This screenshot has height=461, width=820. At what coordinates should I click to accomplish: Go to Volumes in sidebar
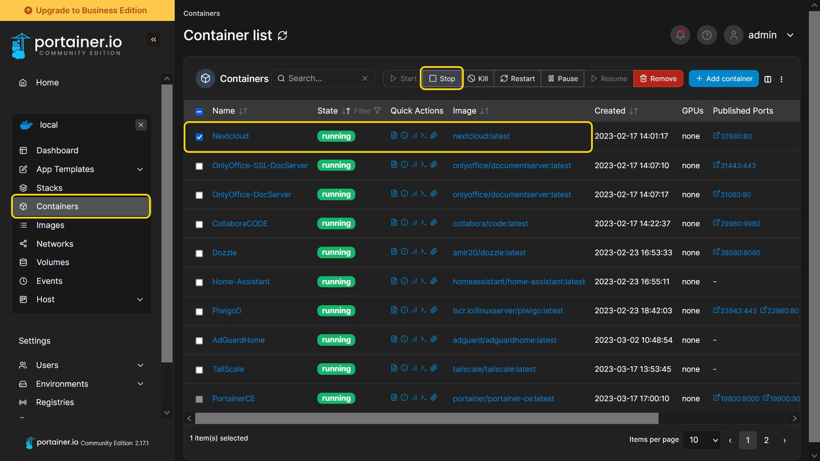point(53,262)
